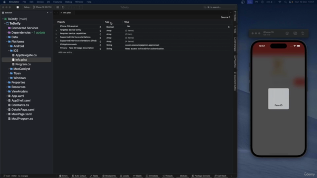Open the Build Output pad

79,176
